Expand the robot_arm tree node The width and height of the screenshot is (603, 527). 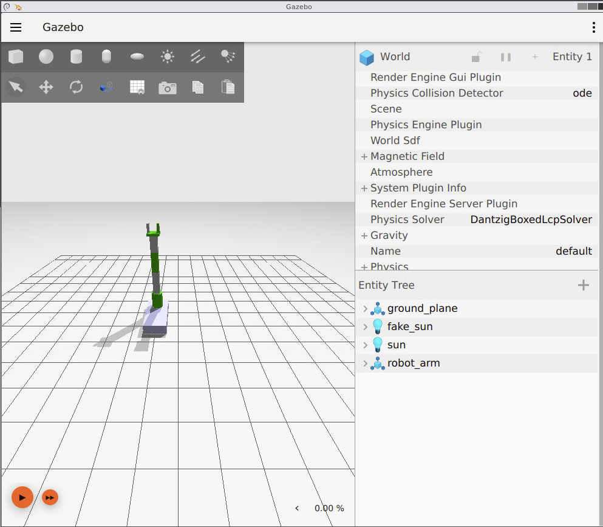[x=366, y=363]
